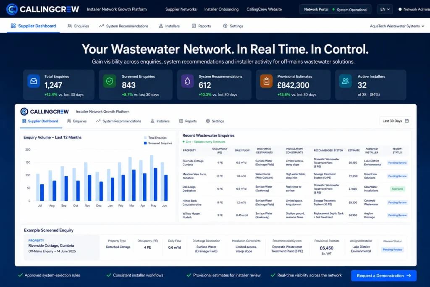Click checkmark beside Real-time visibility across the network
Screen dimensions: 430x287
[273, 275]
